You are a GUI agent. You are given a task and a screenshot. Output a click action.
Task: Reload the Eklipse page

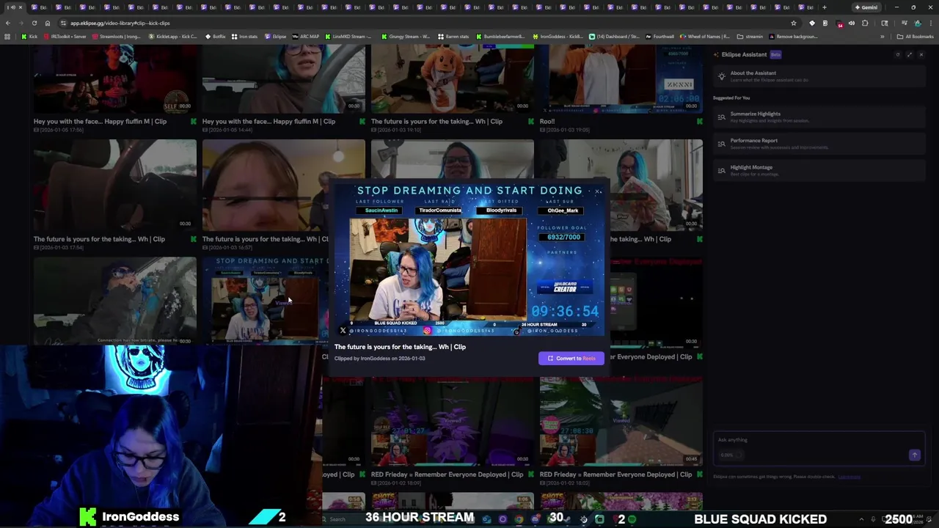point(34,23)
